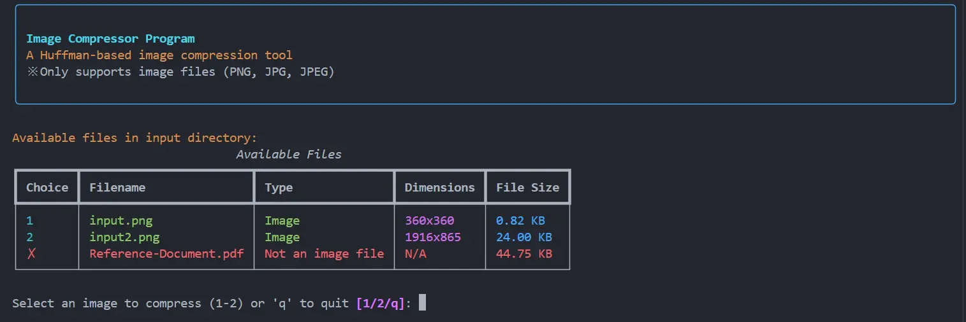The width and height of the screenshot is (966, 322).
Task: Click the "Filename" column header
Action: pos(117,188)
